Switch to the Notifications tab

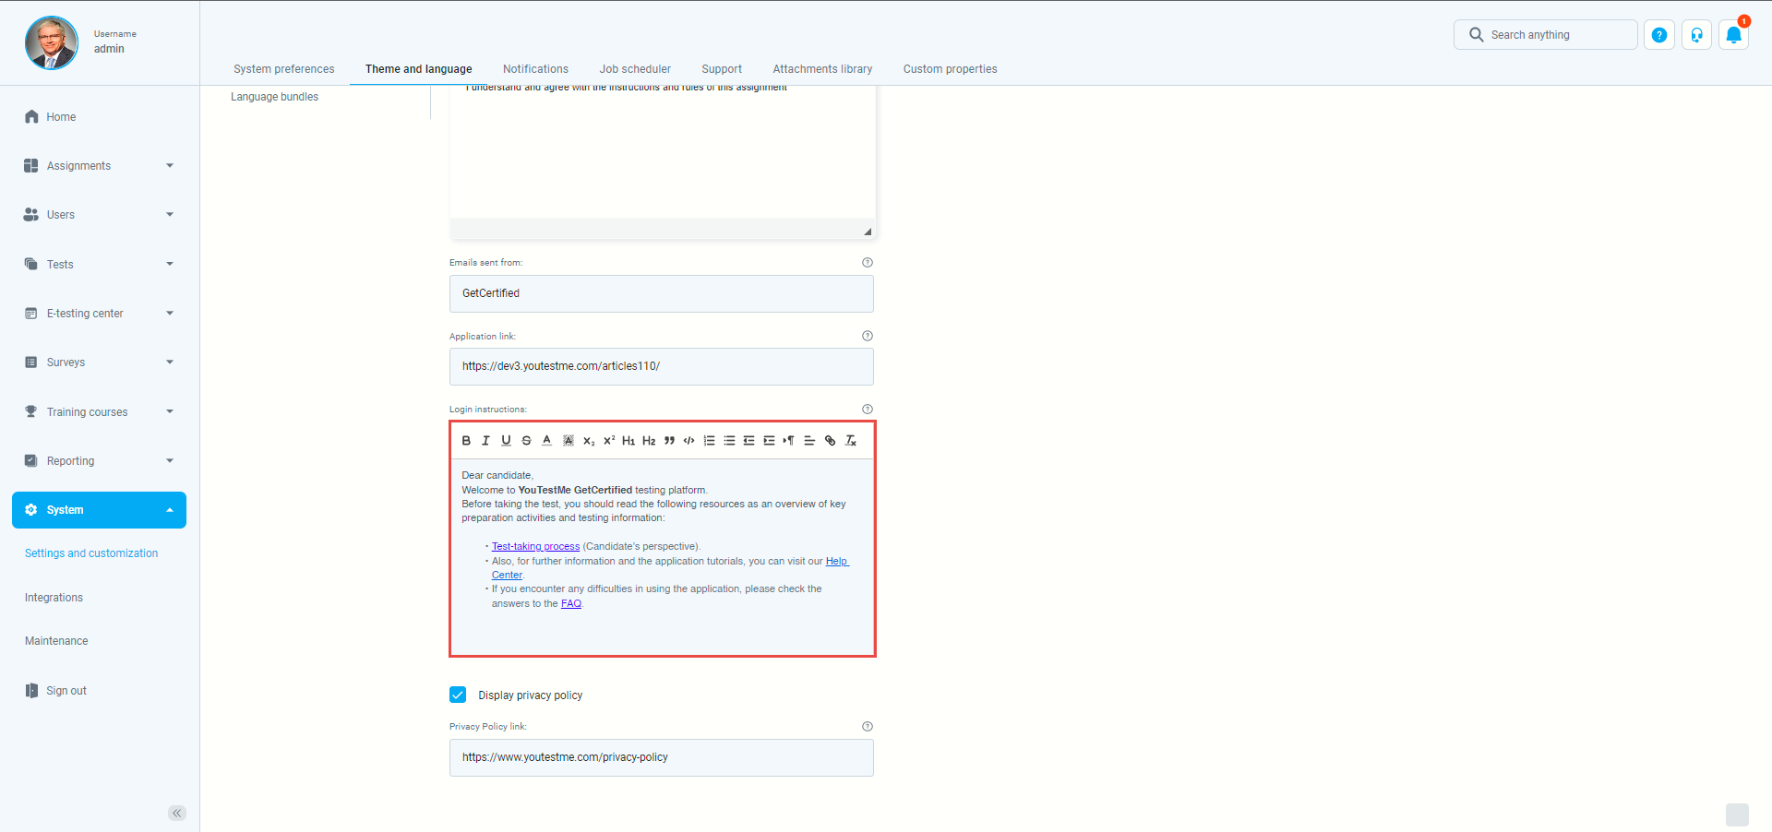(535, 69)
